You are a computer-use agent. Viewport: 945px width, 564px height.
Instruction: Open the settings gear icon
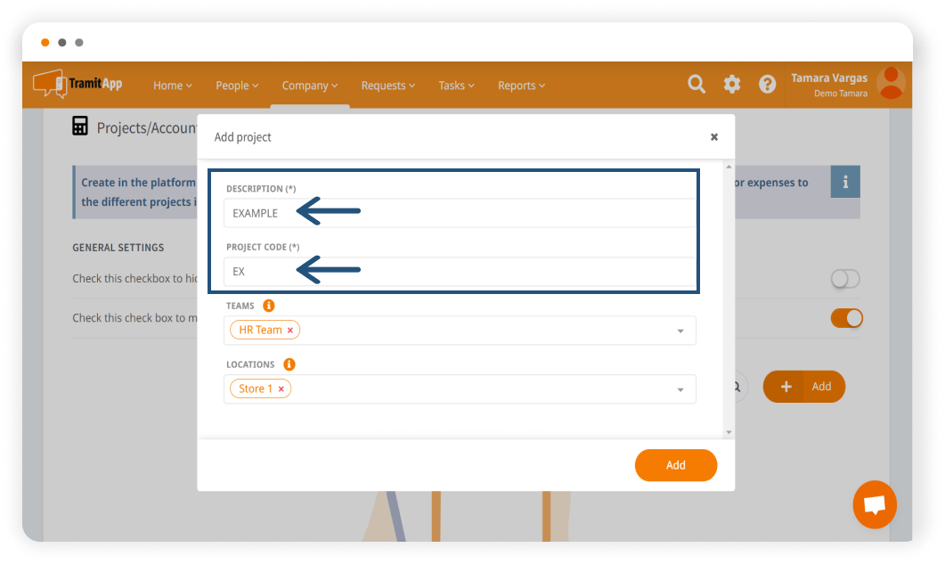point(732,84)
